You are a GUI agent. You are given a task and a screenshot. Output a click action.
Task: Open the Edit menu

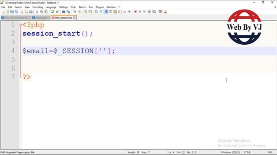point(10,7)
